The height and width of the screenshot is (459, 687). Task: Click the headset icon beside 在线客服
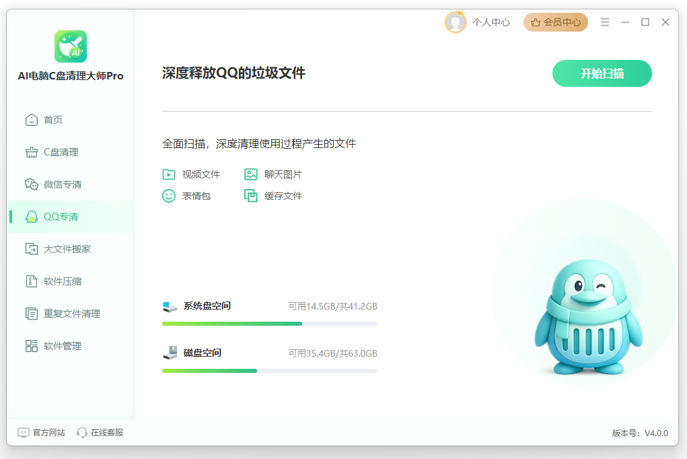pyautogui.click(x=82, y=433)
